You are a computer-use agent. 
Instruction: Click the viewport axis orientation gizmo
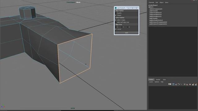click(x=3, y=106)
